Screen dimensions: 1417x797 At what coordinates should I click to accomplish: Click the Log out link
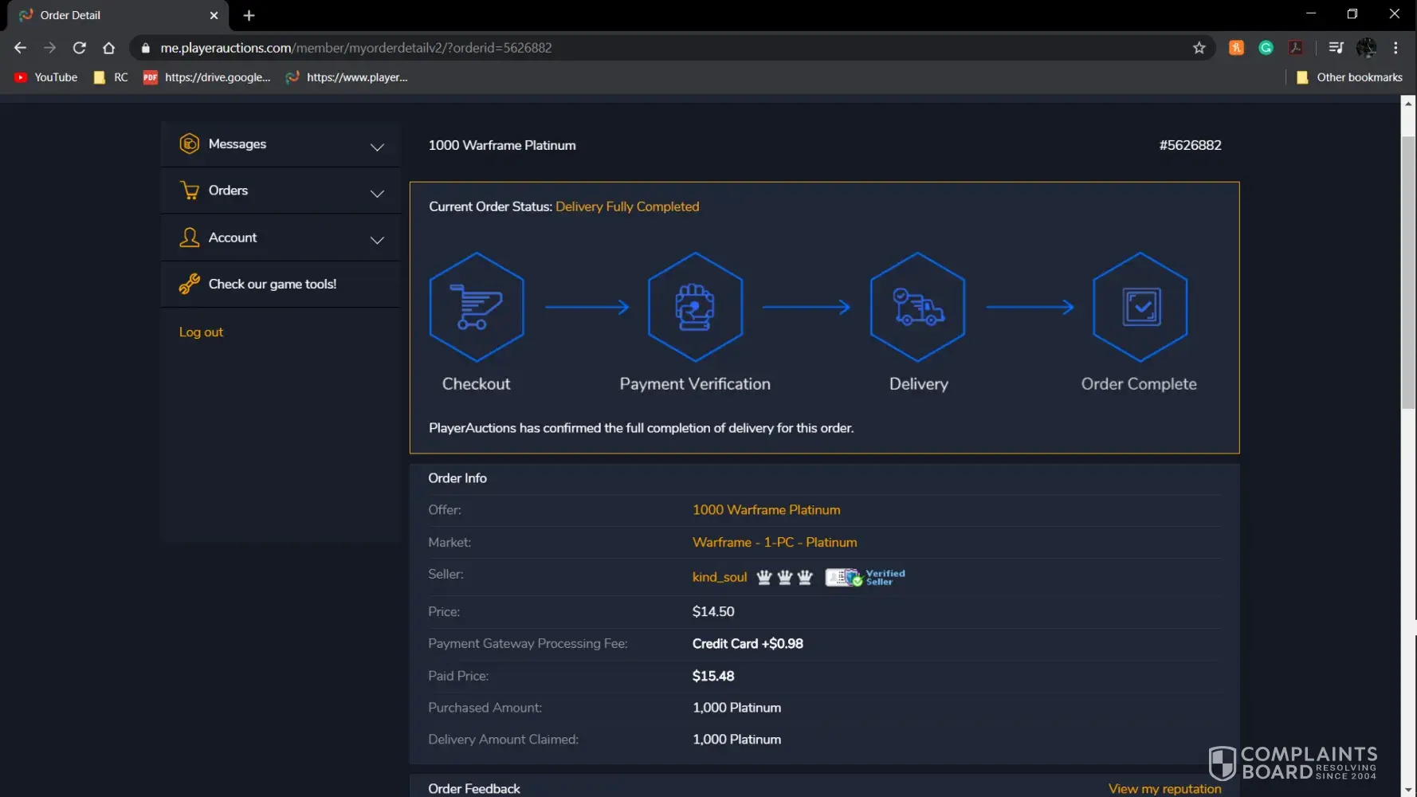[x=201, y=332]
